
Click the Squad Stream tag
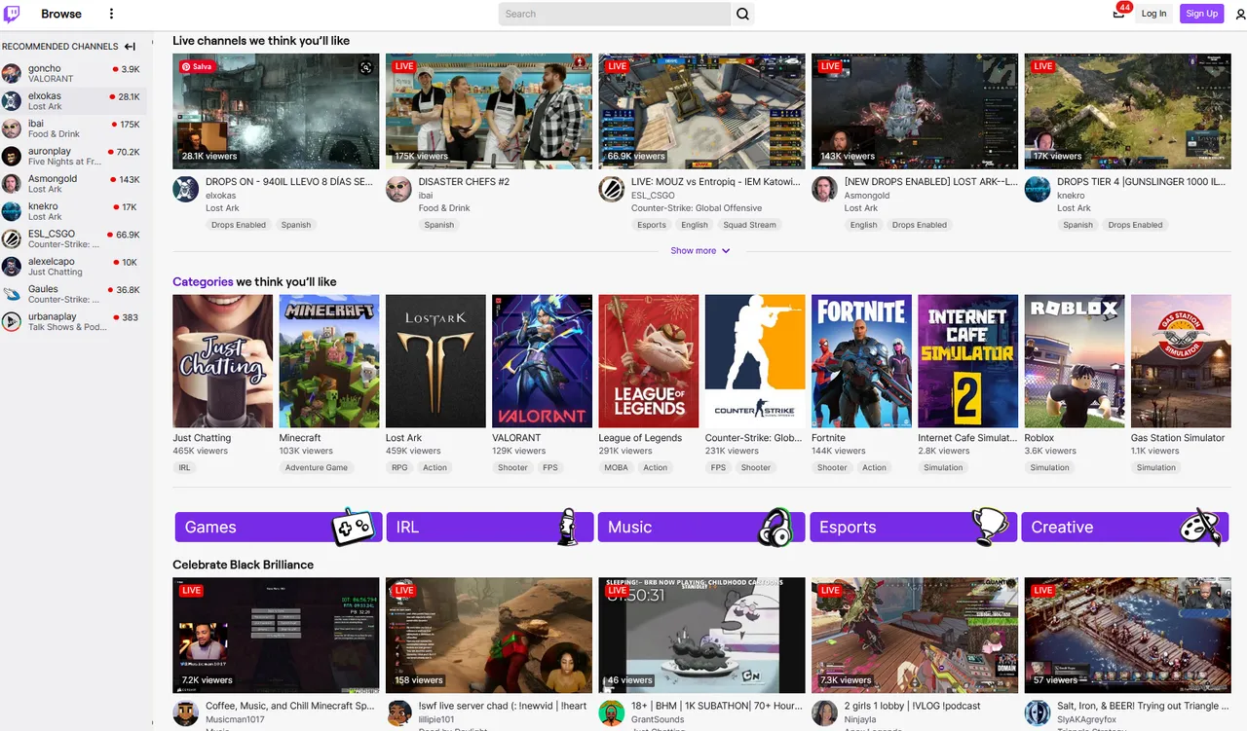(749, 225)
